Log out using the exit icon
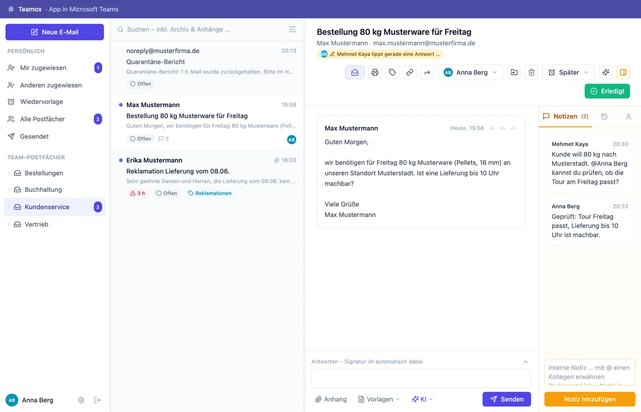Screen dimensions: 641x412 [x=98, y=400]
